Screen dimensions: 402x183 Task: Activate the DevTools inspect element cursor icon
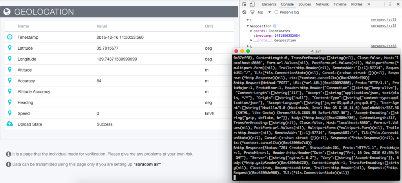point(244,4)
